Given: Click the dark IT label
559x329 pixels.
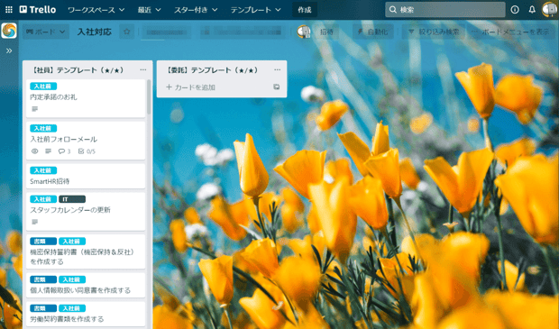Looking at the screenshot, I should [x=72, y=199].
